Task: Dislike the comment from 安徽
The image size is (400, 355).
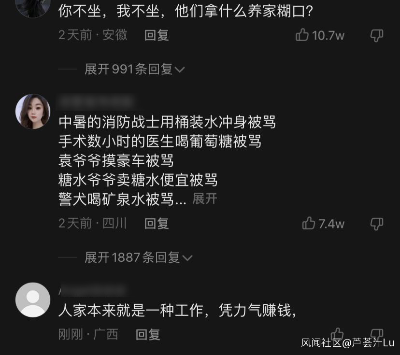Action: coord(377,35)
